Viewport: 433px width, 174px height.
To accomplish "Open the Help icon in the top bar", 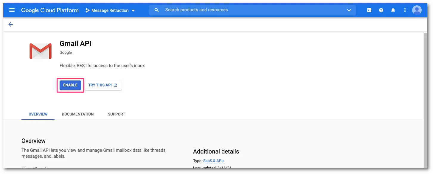I will coord(381,10).
